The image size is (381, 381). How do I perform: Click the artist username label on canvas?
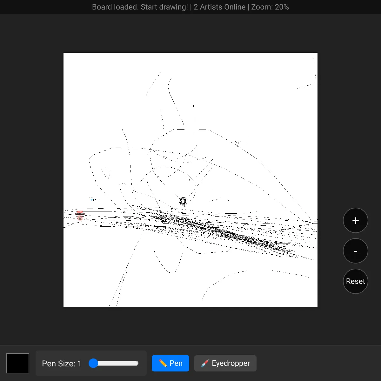click(x=80, y=214)
